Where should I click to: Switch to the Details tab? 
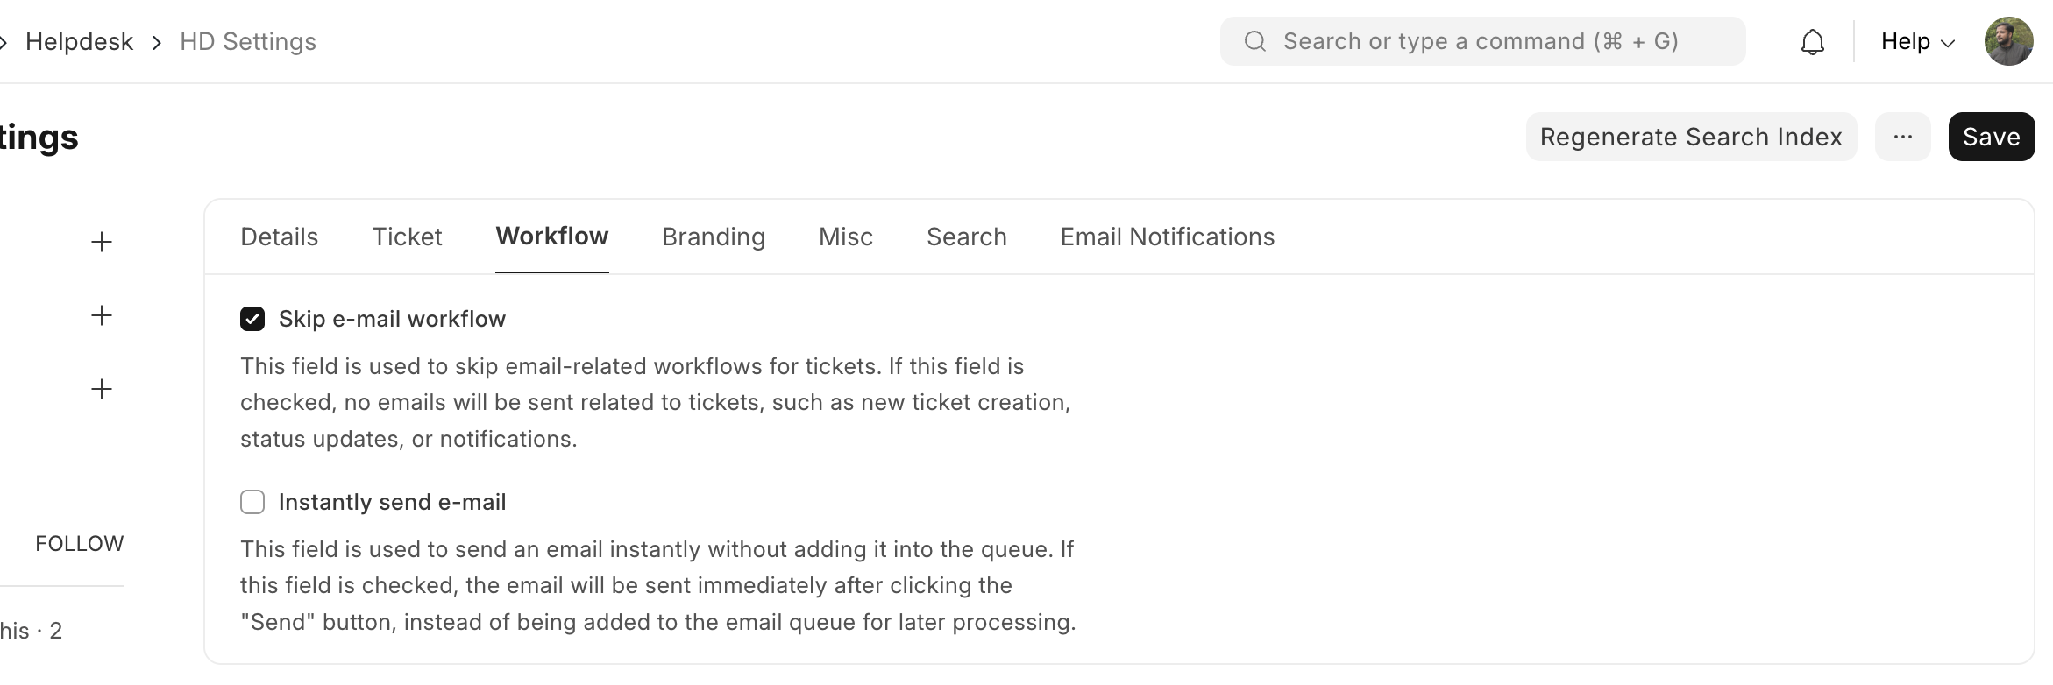(x=279, y=237)
